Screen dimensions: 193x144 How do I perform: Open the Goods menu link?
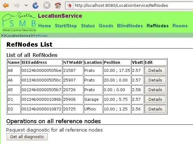106,26
